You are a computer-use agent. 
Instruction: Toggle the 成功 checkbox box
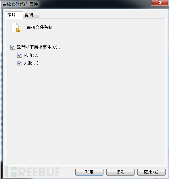coord(20,55)
